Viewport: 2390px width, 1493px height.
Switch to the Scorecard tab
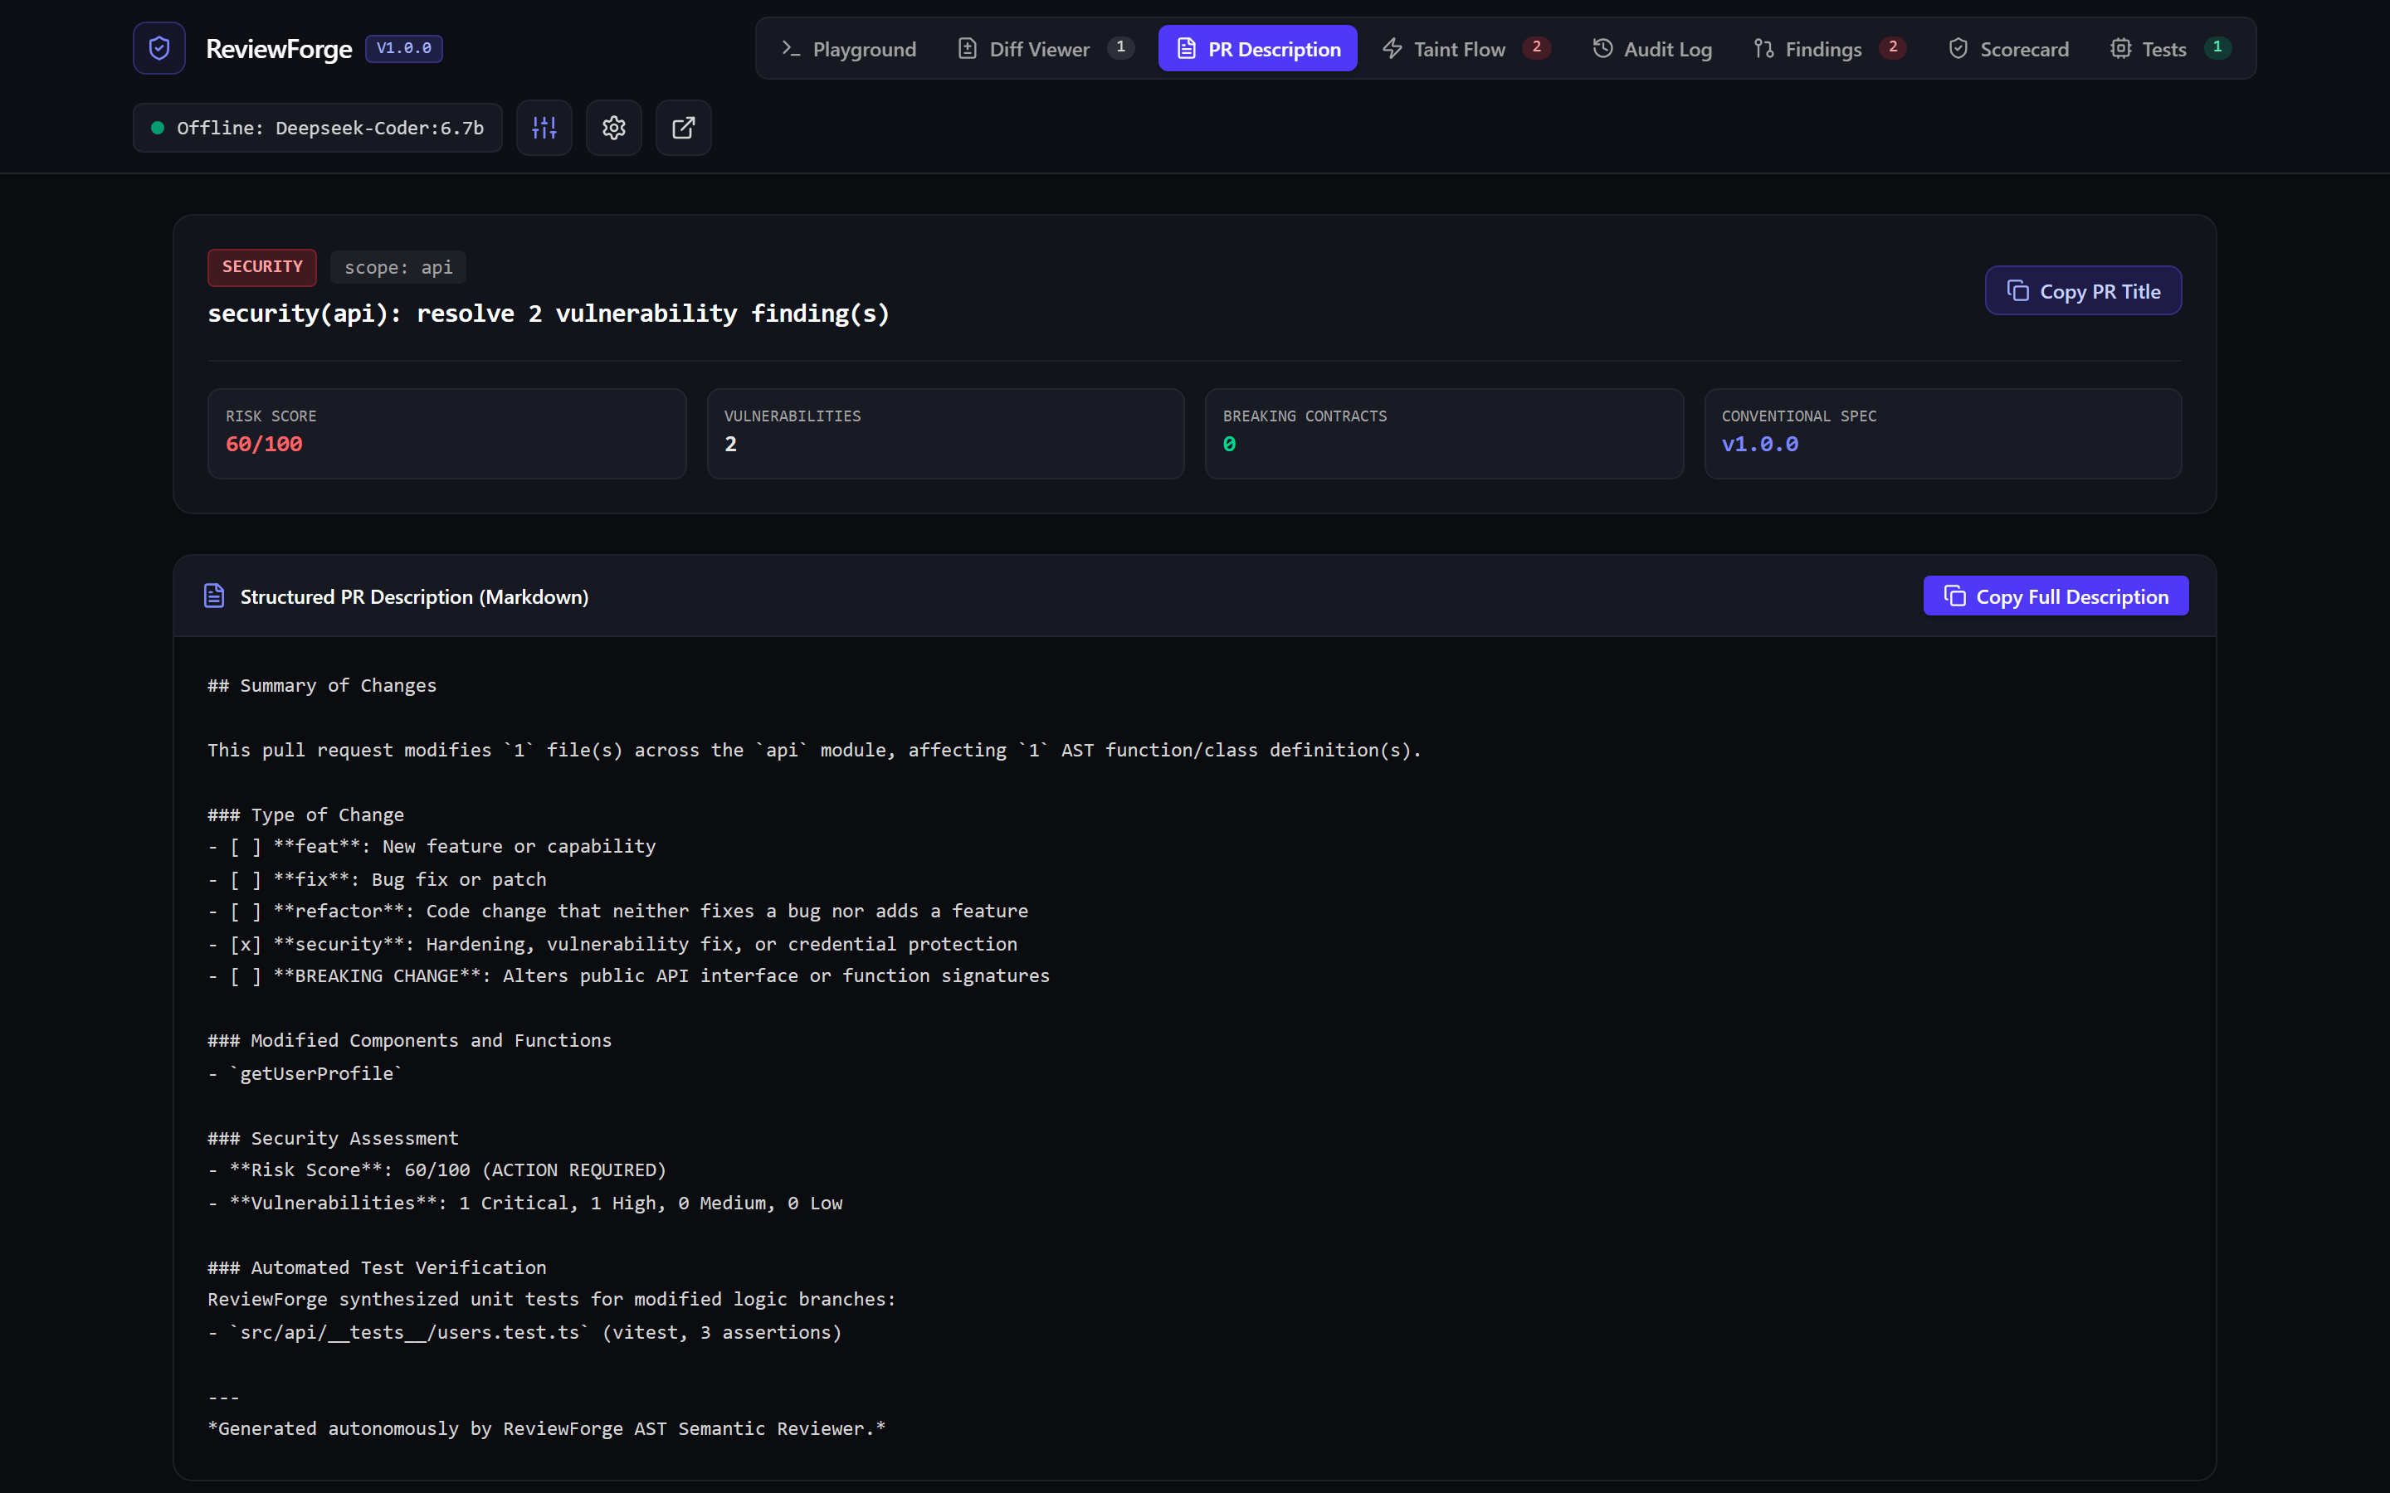point(2007,48)
